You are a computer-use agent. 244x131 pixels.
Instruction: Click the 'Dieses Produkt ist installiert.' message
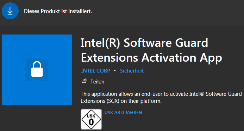[x=58, y=11]
